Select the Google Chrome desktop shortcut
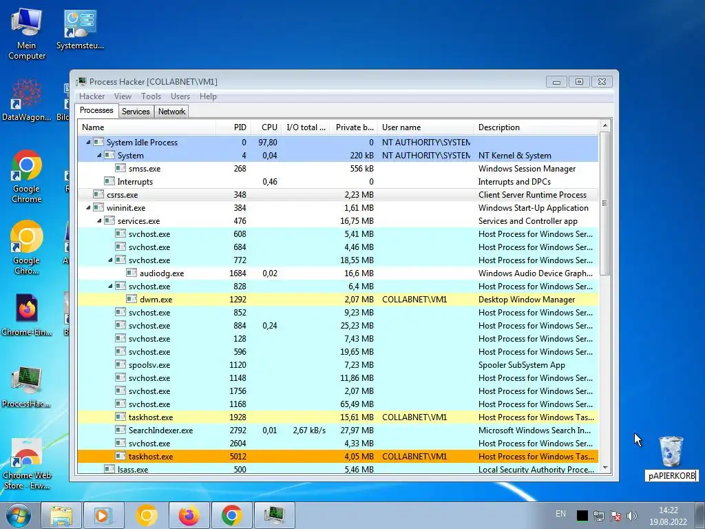705x529 pixels. (x=27, y=176)
